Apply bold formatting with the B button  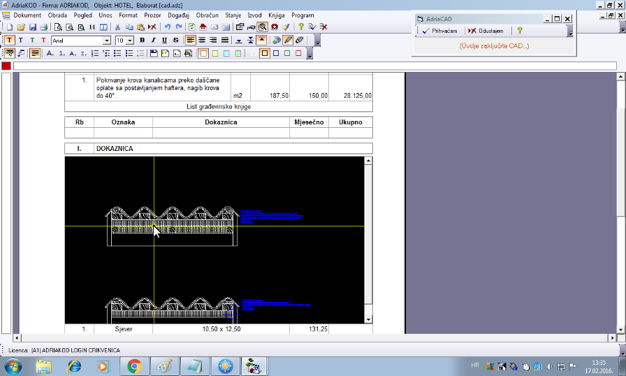pyautogui.click(x=142, y=41)
